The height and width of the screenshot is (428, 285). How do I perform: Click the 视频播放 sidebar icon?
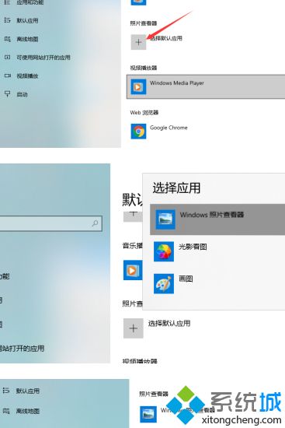pos(7,75)
